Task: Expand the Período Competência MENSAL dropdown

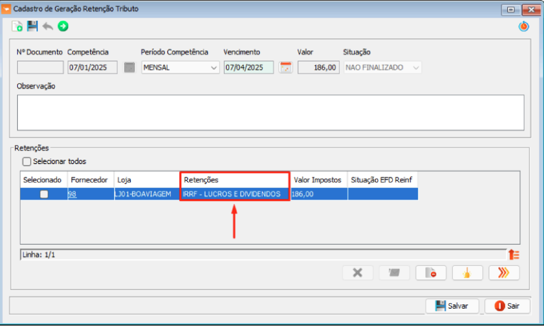Action: pos(214,68)
